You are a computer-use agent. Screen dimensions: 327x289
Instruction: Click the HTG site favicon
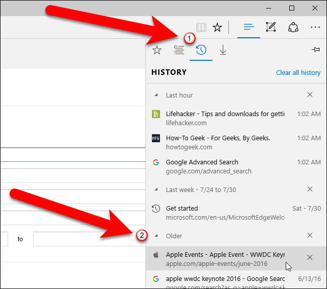coord(156,138)
